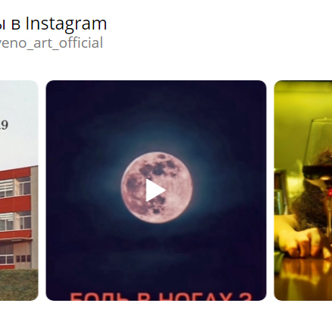Click the hand resting on the table

pyautogui.click(x=299, y=242)
